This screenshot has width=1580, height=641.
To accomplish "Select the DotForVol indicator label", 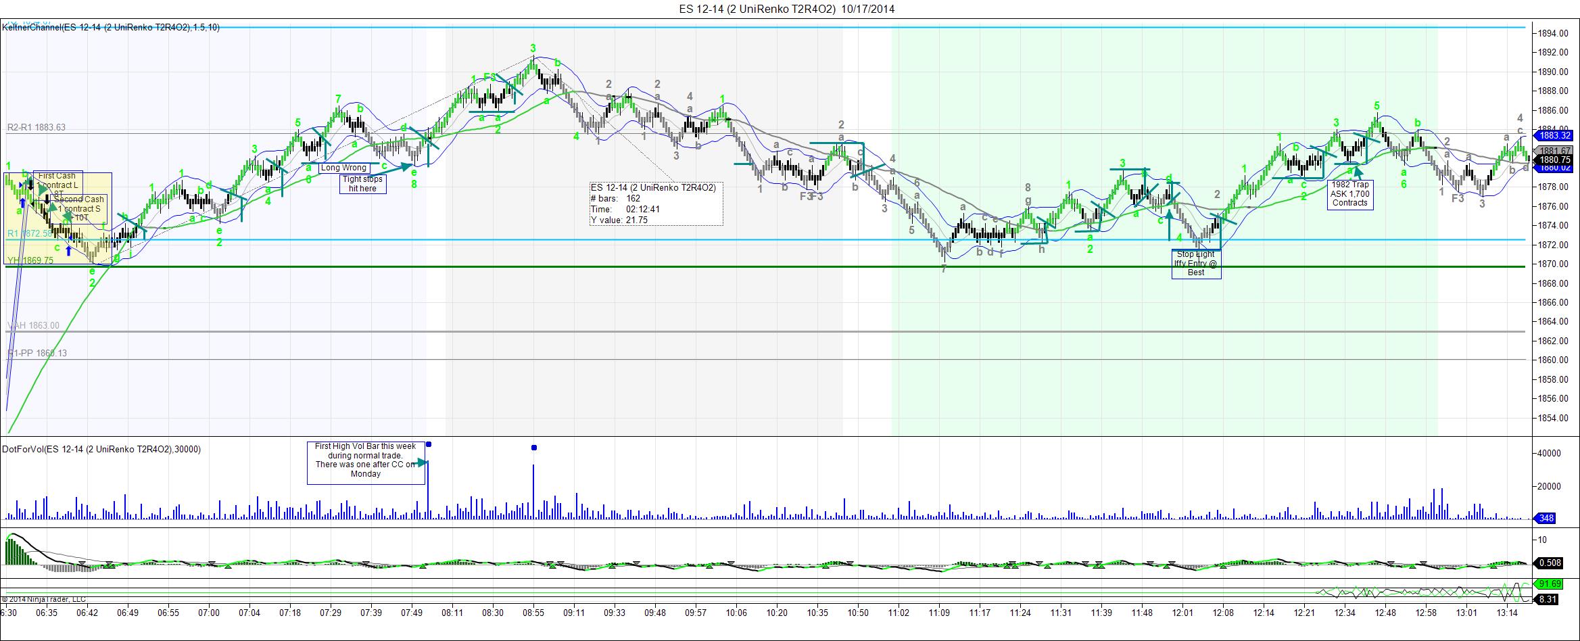I will [x=101, y=449].
